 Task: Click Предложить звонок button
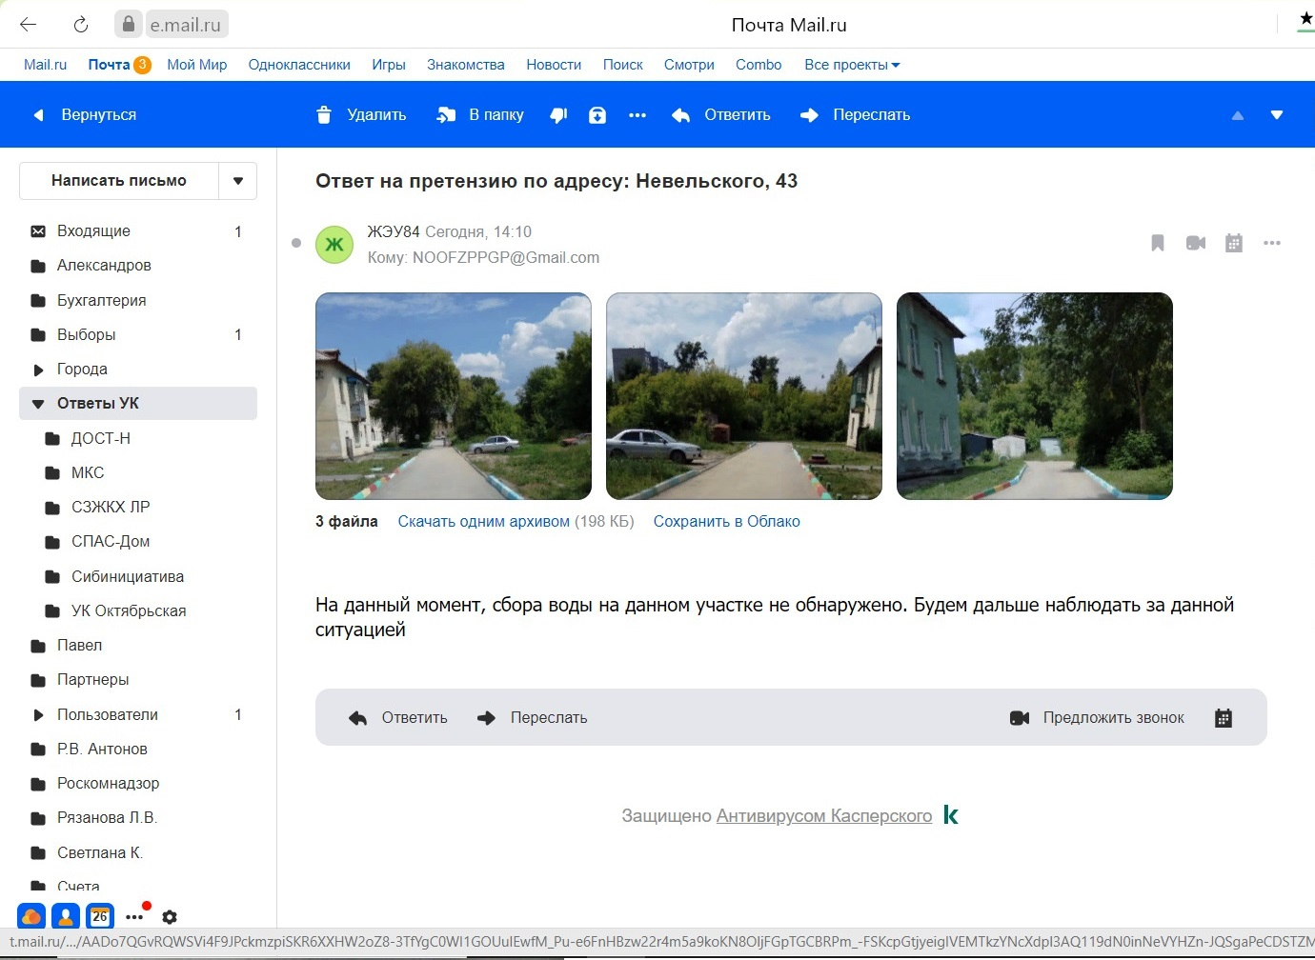pos(1097,718)
